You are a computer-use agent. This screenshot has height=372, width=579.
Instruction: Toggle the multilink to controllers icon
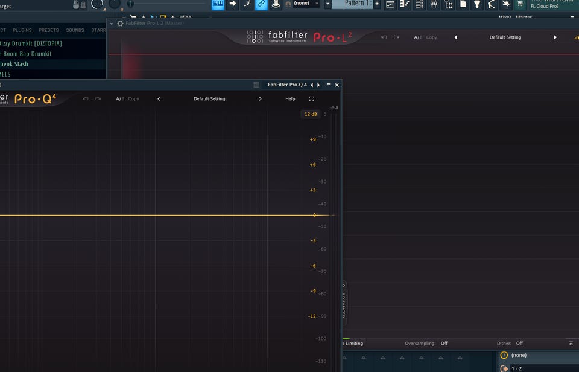tap(276, 4)
